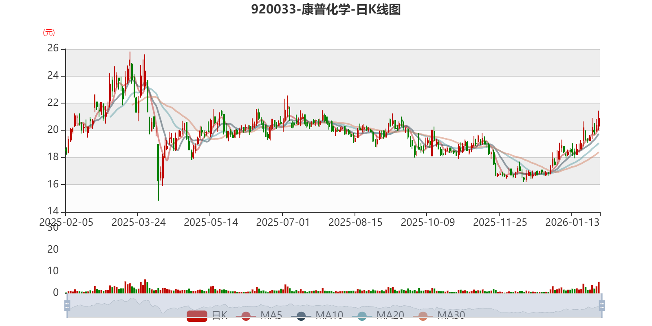Screen dimensions: 652x326
Task: Click the price axis label 18
Action: tap(53, 157)
